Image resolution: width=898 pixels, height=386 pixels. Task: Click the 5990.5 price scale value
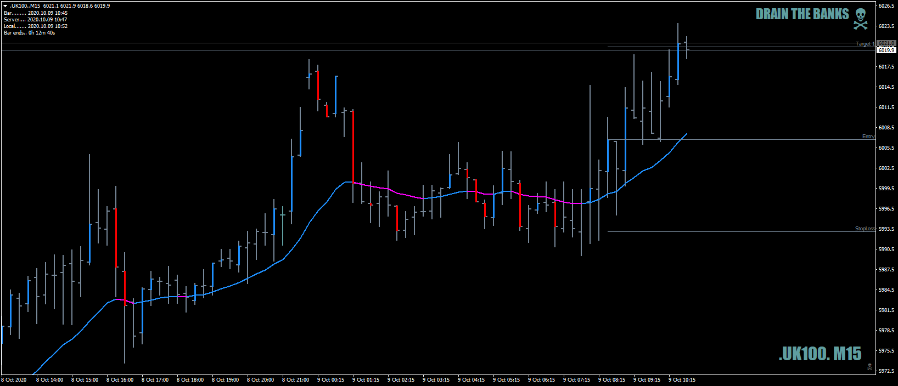tap(886, 249)
